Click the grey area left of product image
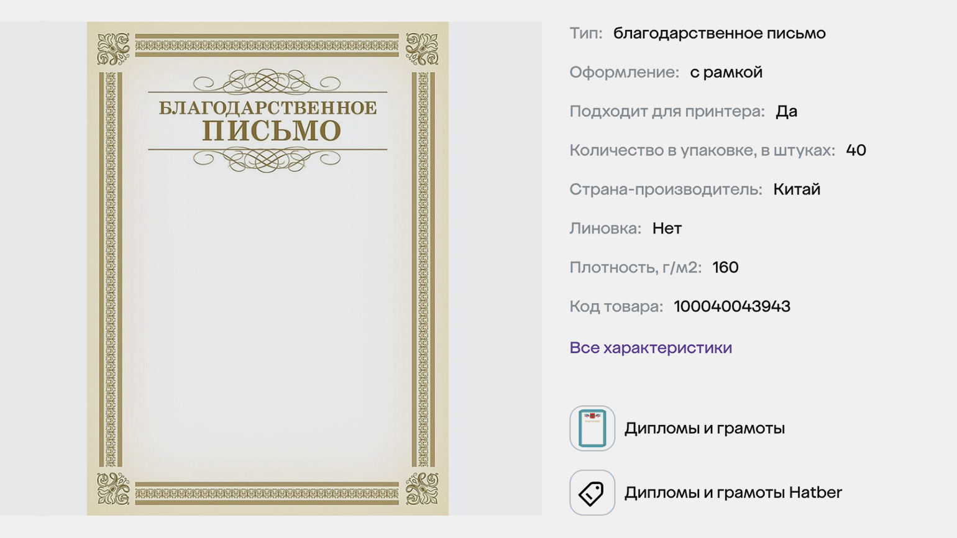The image size is (957, 538). pyautogui.click(x=43, y=268)
